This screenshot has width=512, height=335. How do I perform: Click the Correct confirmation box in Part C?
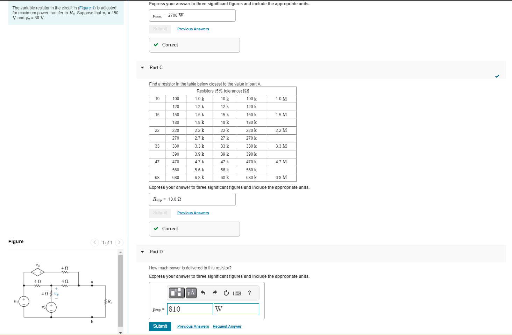coord(194,229)
